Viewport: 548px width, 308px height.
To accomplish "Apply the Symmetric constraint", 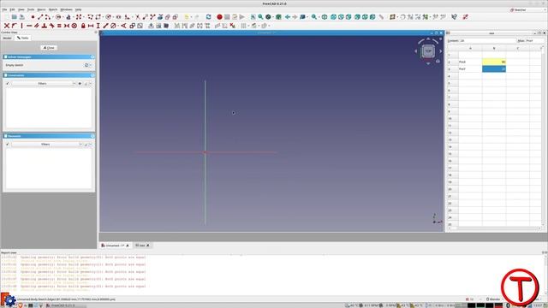I will pyautogui.click(x=67, y=26).
